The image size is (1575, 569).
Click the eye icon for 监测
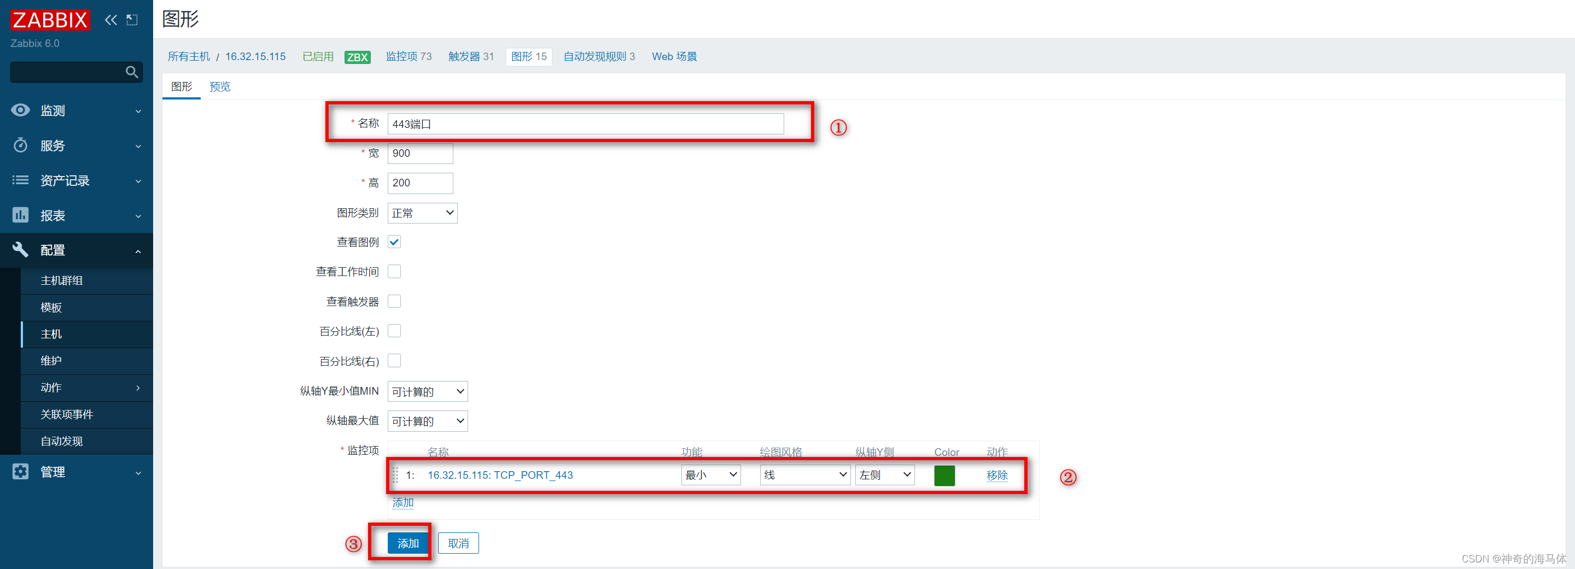point(20,110)
